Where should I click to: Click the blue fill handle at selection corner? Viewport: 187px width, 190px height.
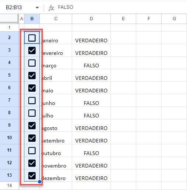(39, 182)
